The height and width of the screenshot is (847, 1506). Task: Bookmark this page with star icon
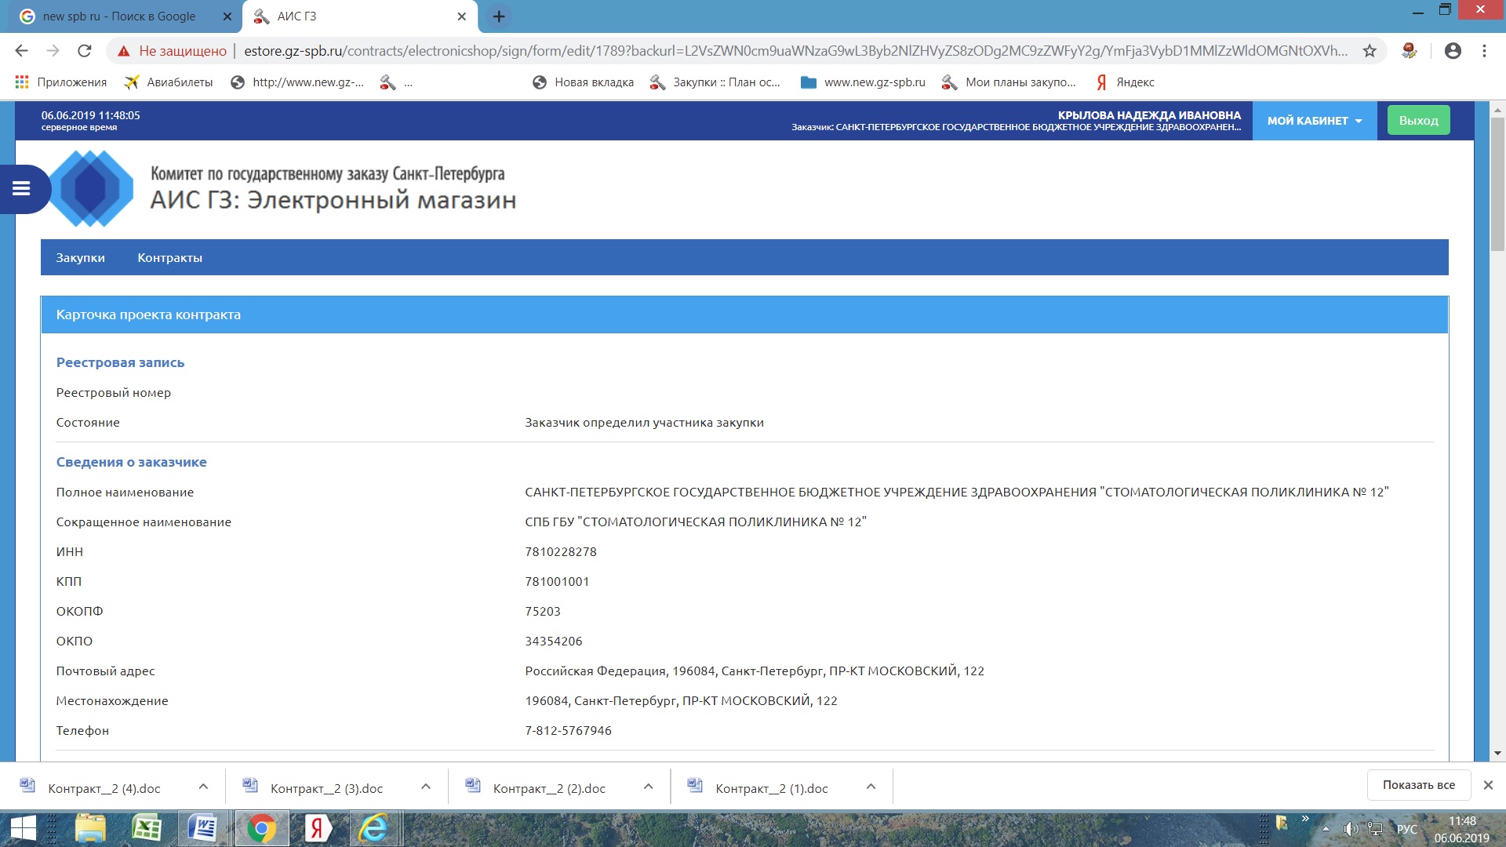pyautogui.click(x=1370, y=51)
